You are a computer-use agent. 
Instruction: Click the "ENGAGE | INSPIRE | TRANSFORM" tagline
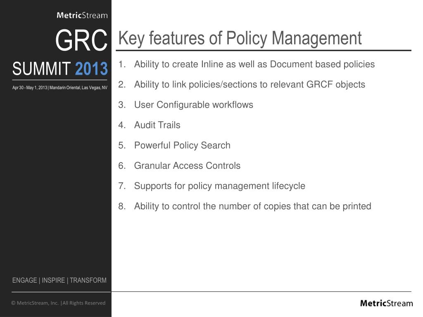click(x=59, y=280)
